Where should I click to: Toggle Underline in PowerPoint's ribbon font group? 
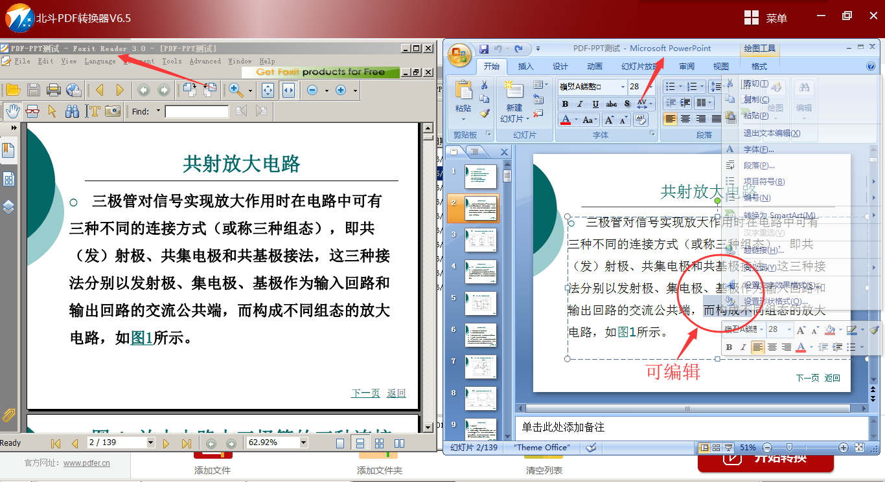[x=595, y=104]
